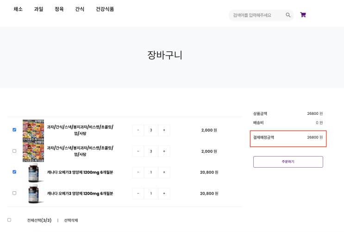This screenshot has width=344, height=232.
Task: Decrease quantity of the unchecked 오메가3 item
Action: [138, 193]
